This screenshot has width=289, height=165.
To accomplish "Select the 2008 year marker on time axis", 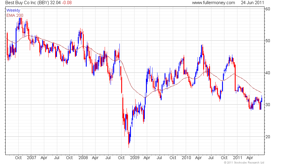I will [83, 158].
